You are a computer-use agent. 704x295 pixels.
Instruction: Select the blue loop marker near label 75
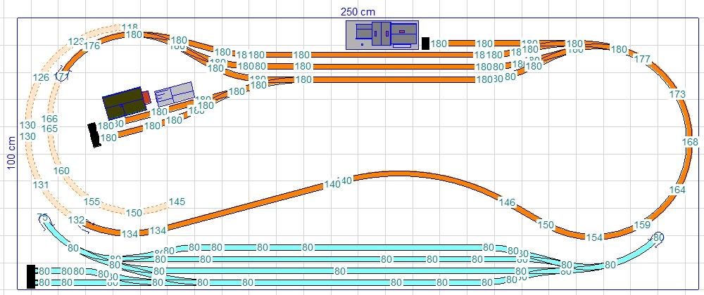[42, 219]
